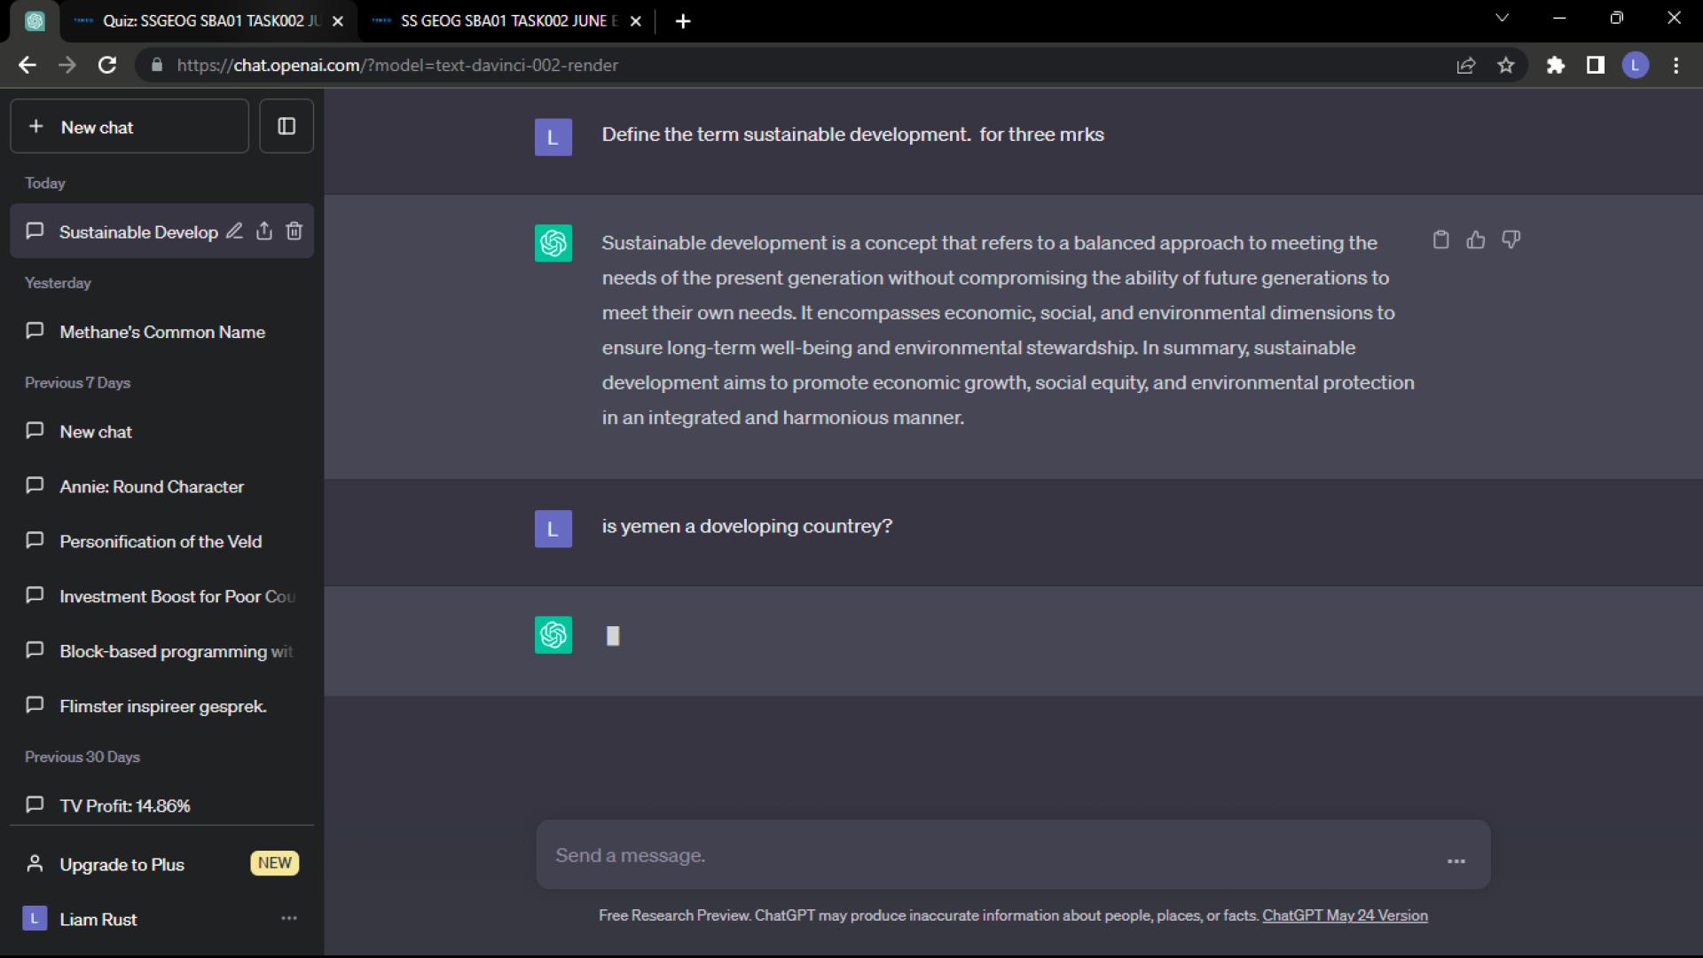Click the ChatGPT avatar beside the first response
Screen dimensions: 1703x958
click(x=553, y=243)
